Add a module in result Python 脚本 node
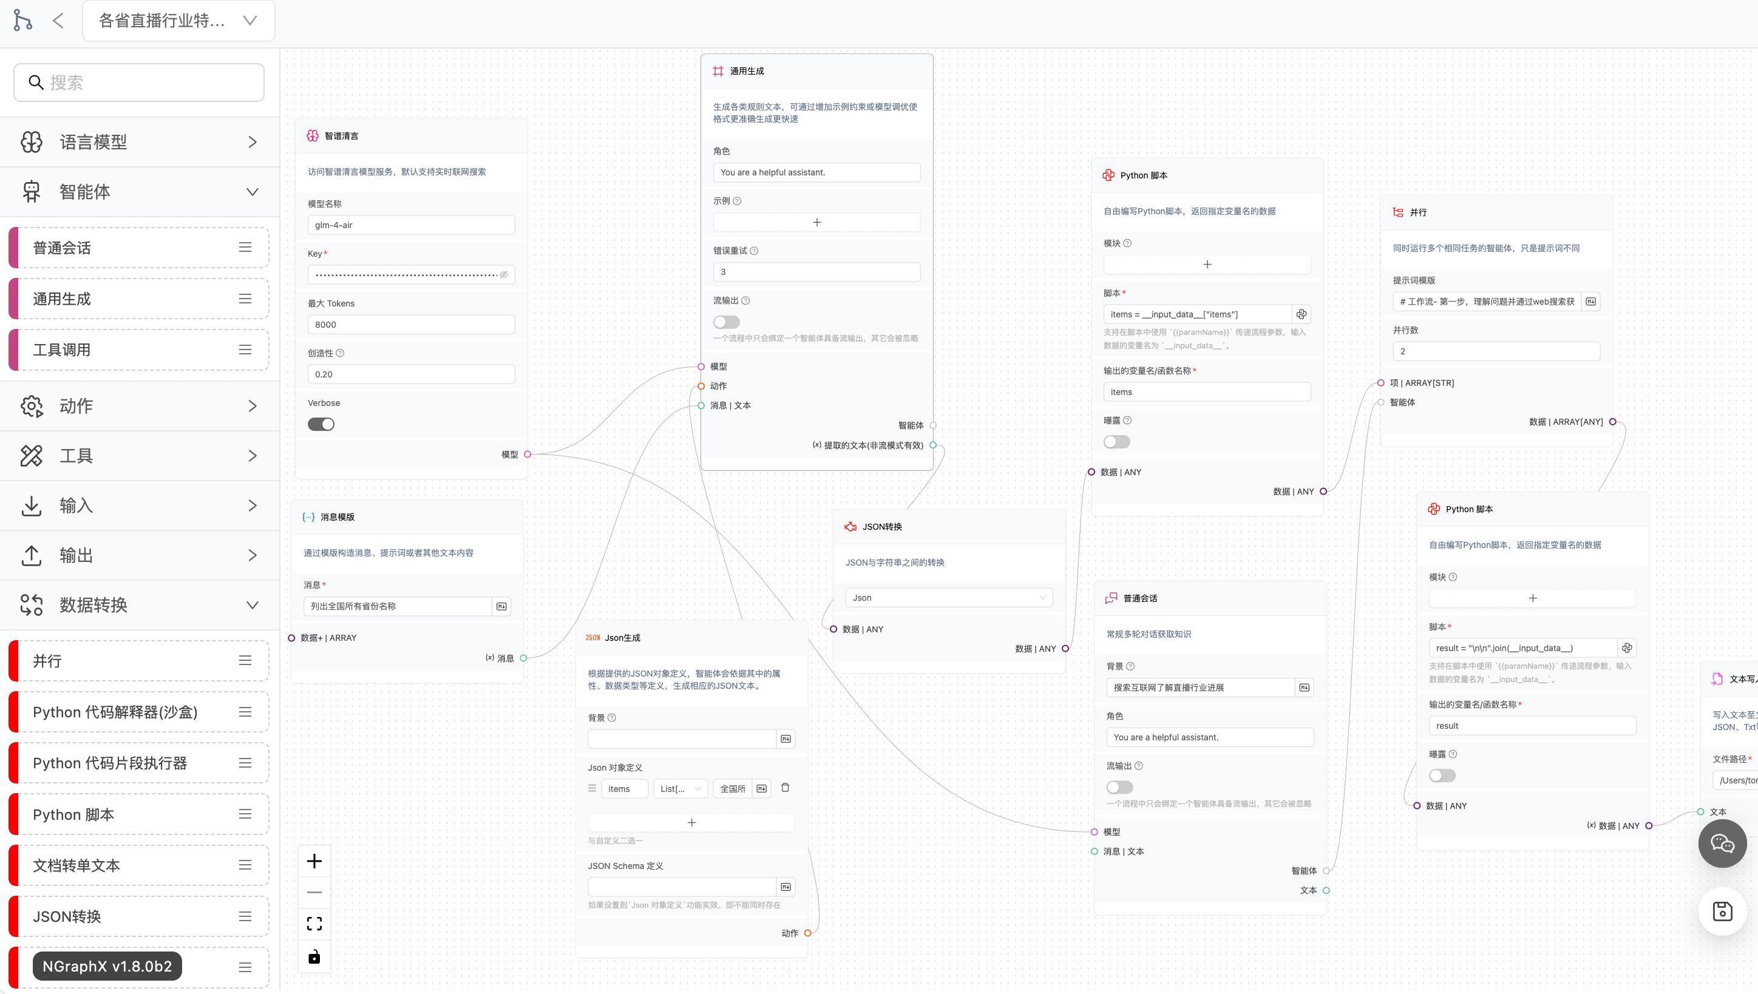This screenshot has height=994, width=1758. tap(1533, 598)
